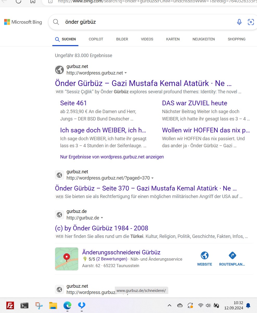The image size is (257, 313).
Task: Open WEBSITE of Änderungsschneiderei Gürbüz
Action: pos(205,259)
